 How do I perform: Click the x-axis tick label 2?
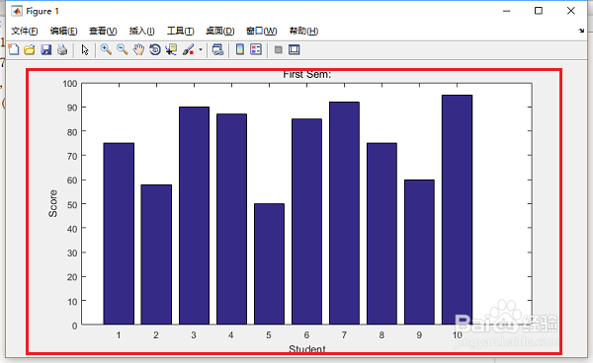click(156, 335)
